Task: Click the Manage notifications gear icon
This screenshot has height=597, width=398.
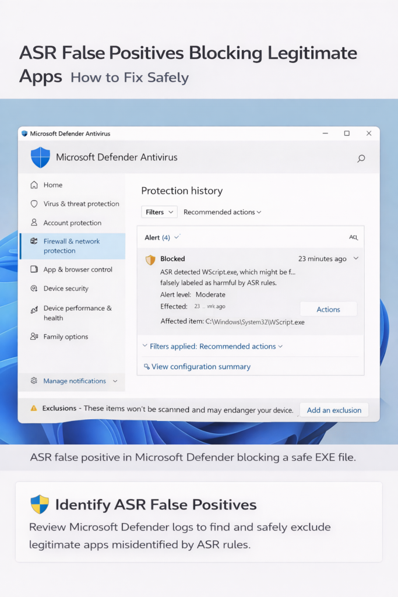Action: 34,380
